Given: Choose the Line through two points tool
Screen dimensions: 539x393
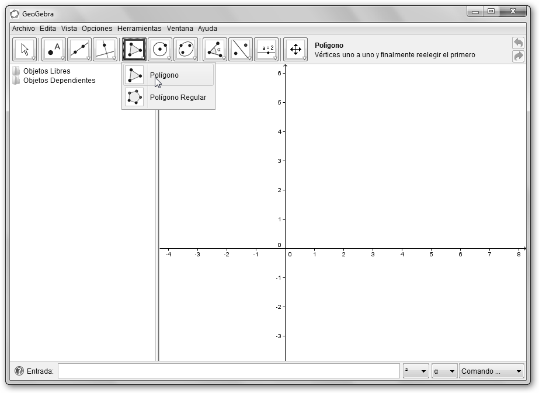Looking at the screenshot, I should (79, 50).
